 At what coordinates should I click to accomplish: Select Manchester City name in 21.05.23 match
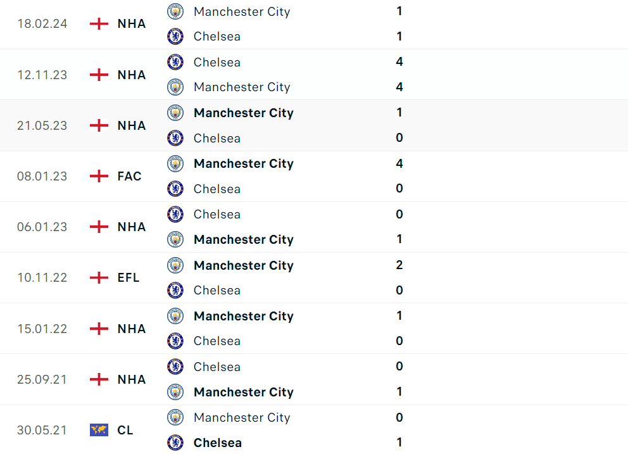tap(244, 113)
